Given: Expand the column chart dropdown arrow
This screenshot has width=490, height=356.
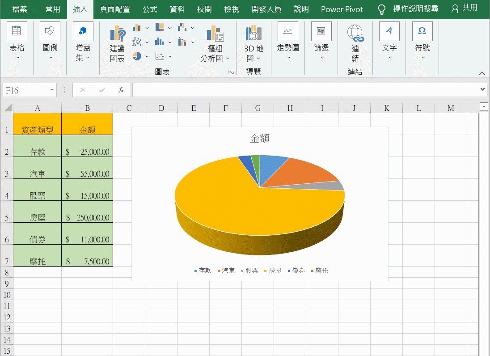Looking at the screenshot, I should tap(147, 28).
